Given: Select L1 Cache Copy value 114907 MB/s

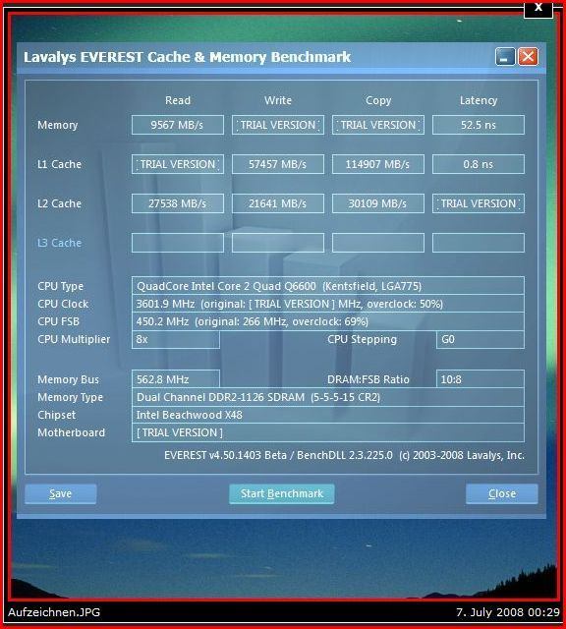Looking at the screenshot, I should tap(378, 164).
